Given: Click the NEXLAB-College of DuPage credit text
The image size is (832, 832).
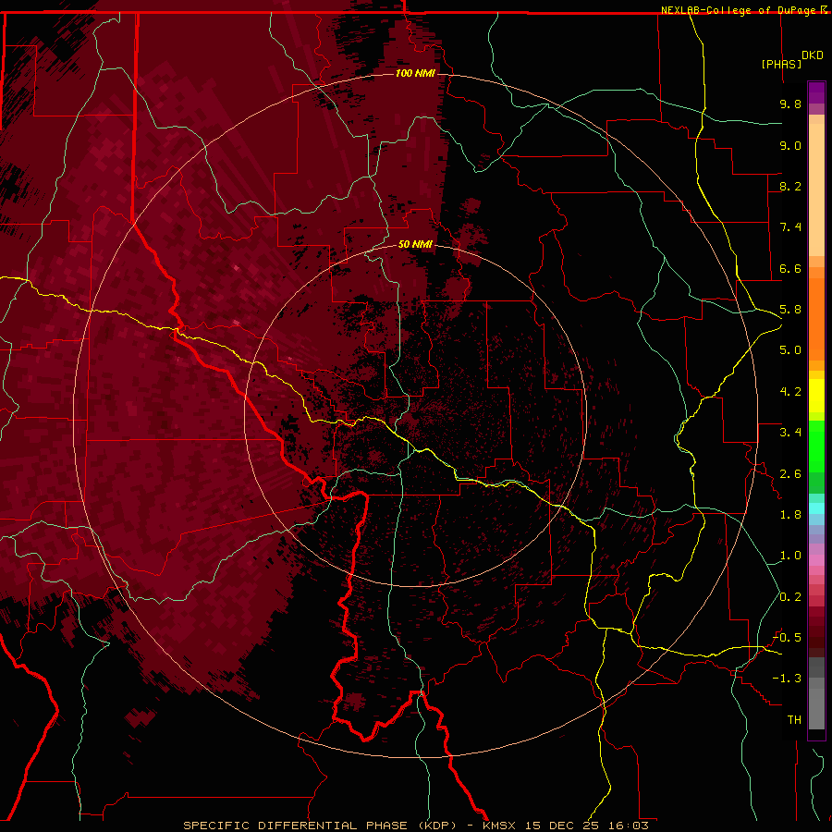Looking at the screenshot, I should point(740,10).
